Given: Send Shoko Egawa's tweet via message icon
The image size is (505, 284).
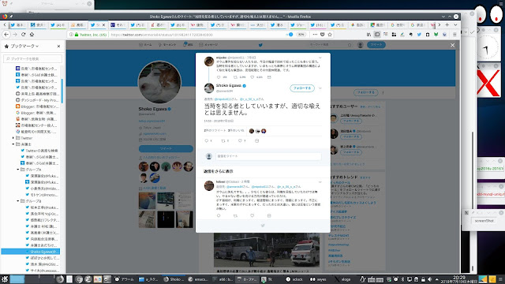Looking at the screenshot, I should coord(256,140).
